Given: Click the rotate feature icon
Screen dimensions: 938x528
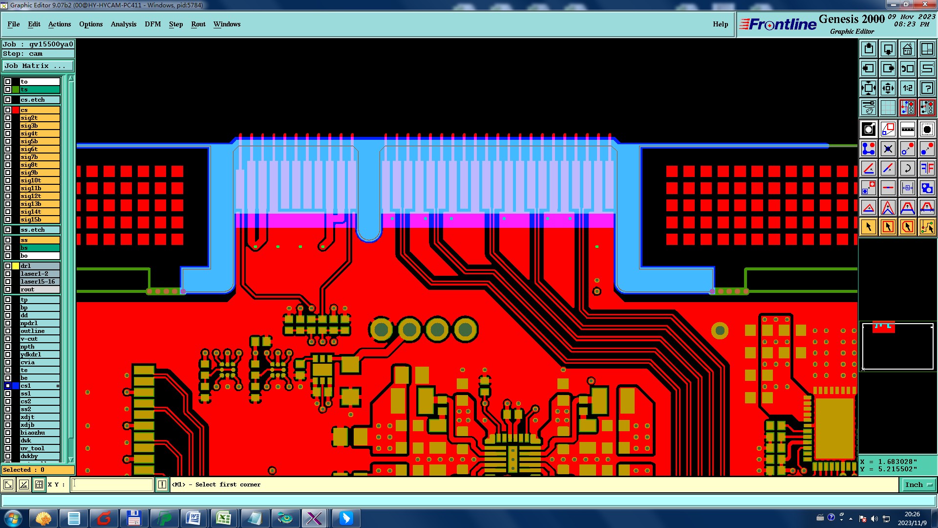Looking at the screenshot, I should click(907, 169).
